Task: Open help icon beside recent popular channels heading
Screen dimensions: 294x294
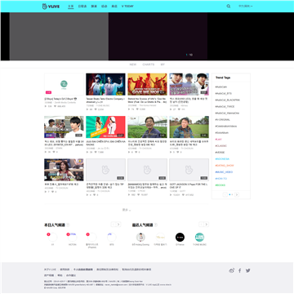Action: (x=156, y=225)
